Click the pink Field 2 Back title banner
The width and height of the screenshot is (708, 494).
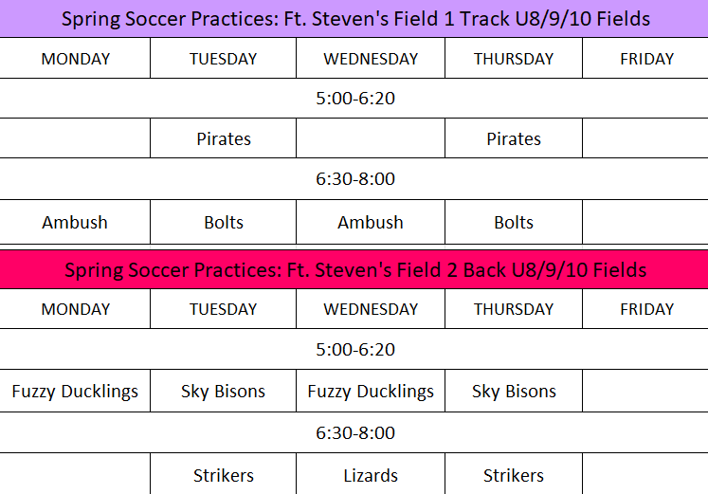click(354, 269)
